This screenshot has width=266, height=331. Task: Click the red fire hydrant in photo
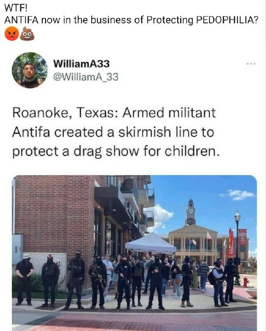[x=245, y=282]
